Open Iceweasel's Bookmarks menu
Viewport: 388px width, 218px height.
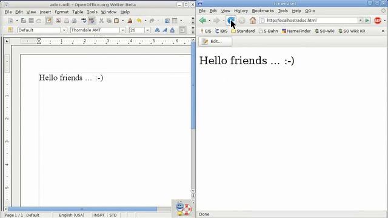(x=263, y=11)
